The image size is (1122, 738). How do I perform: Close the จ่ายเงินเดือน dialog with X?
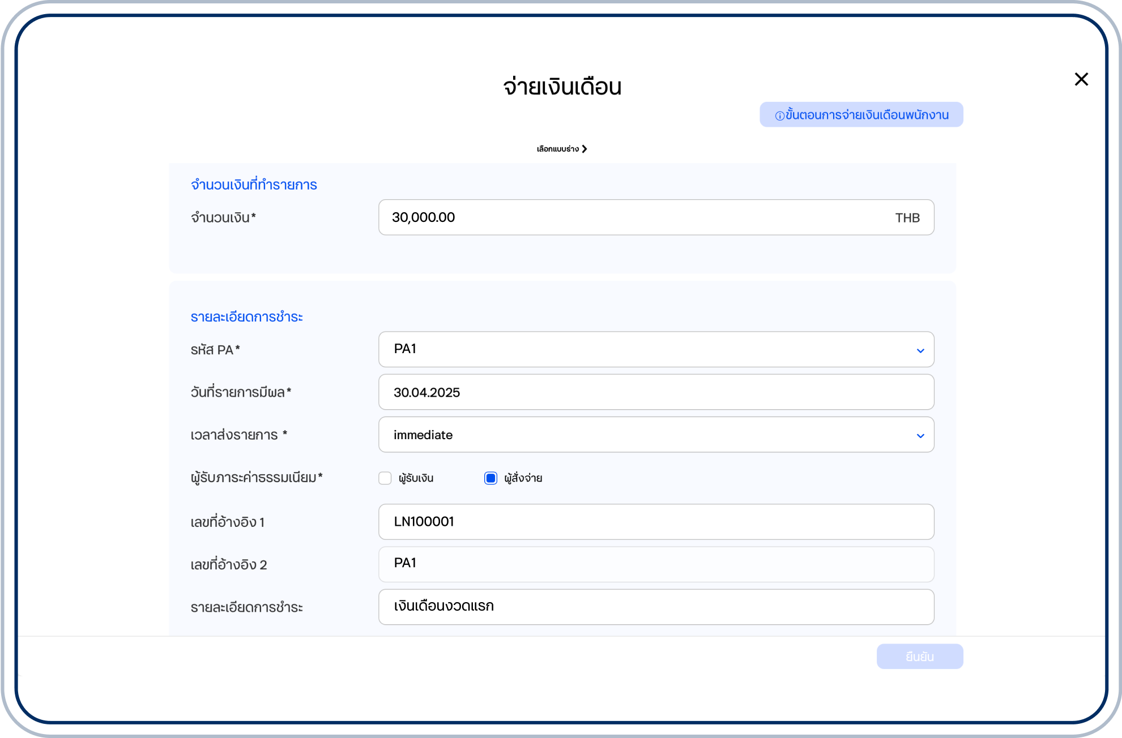[1081, 79]
